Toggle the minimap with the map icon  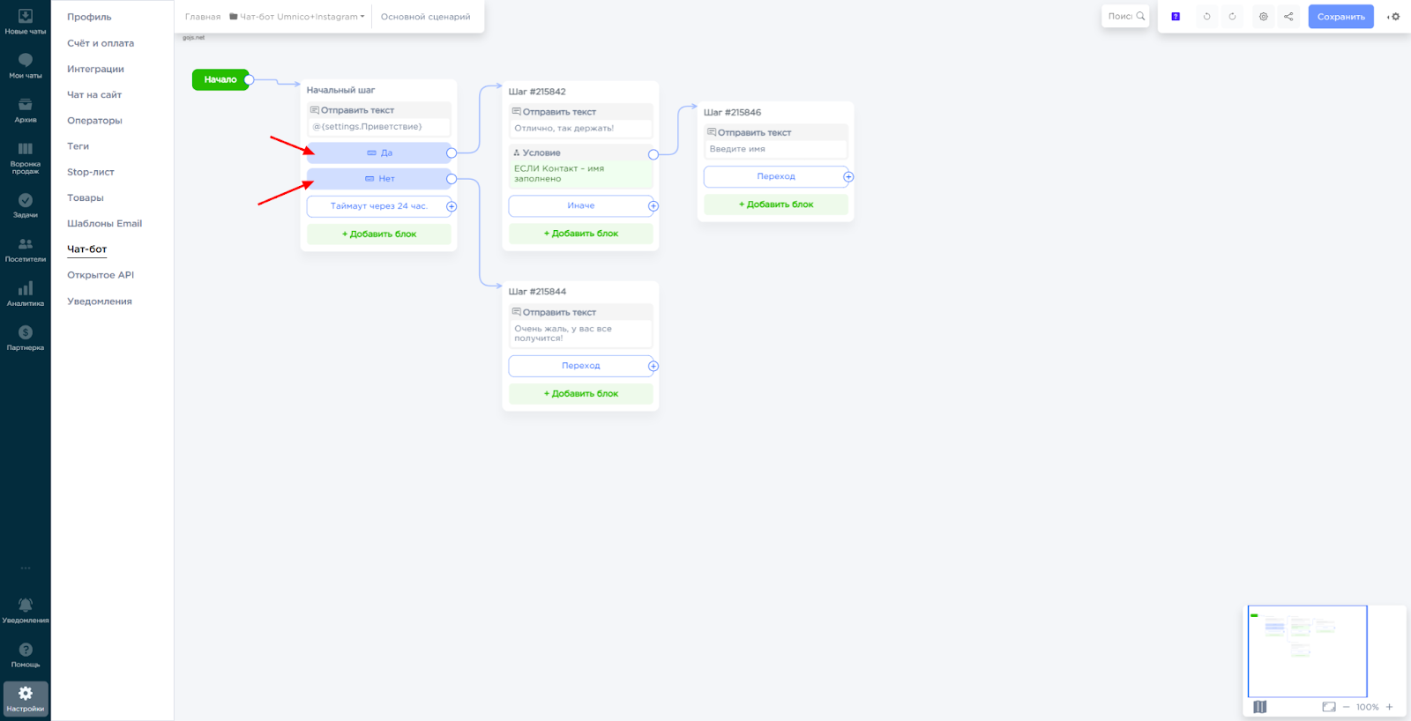coord(1259,707)
